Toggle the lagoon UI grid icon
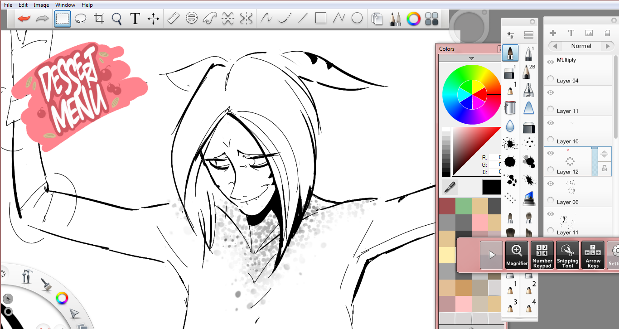The height and width of the screenshot is (329, 619). [432, 19]
